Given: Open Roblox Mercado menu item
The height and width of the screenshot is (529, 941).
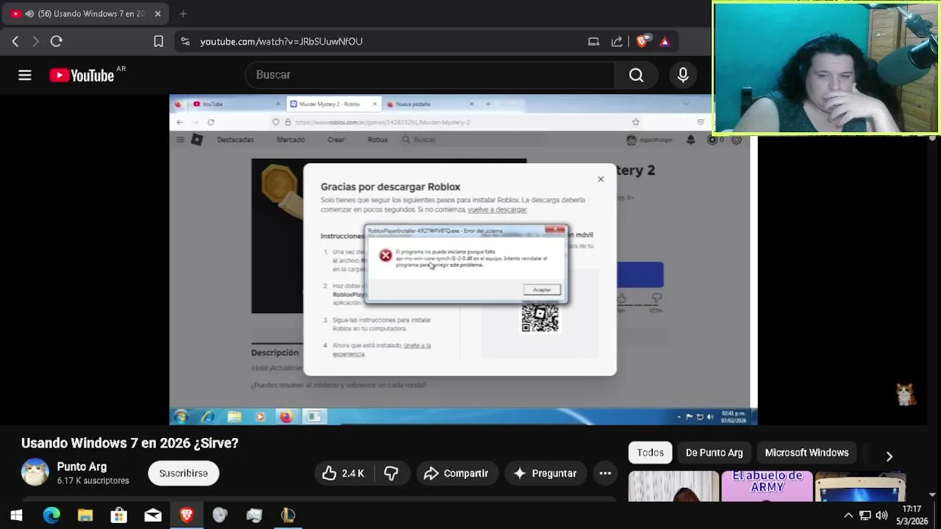Looking at the screenshot, I should [290, 140].
